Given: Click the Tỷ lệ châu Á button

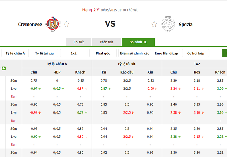Looking at the screenshot, I should click(15, 53).
